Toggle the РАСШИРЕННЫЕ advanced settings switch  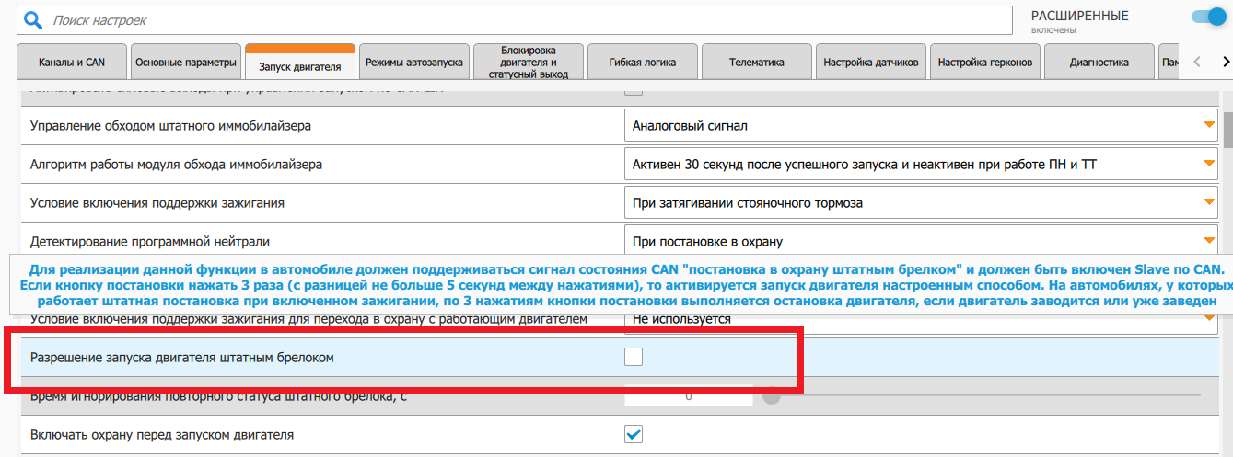click(1209, 17)
